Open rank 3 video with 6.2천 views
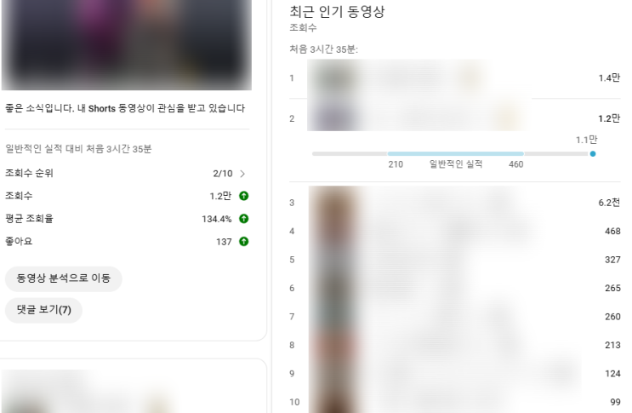The image size is (632, 413). (455, 203)
